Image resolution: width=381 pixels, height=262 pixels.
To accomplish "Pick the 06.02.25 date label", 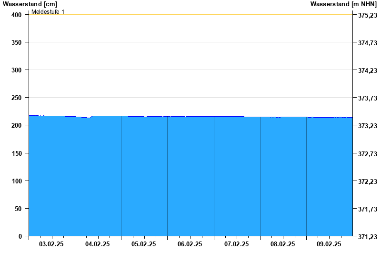I will click(190, 244).
